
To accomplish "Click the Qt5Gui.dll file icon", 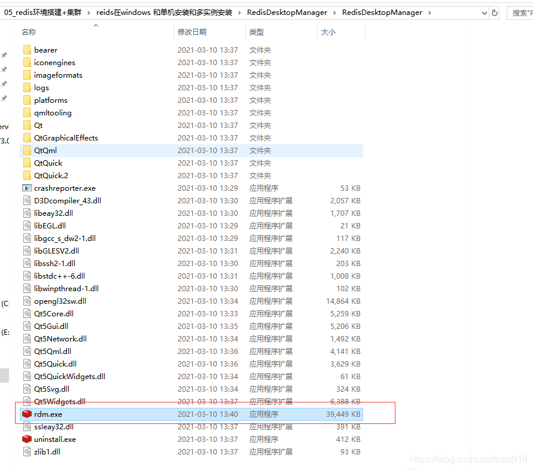I will coord(27,326).
